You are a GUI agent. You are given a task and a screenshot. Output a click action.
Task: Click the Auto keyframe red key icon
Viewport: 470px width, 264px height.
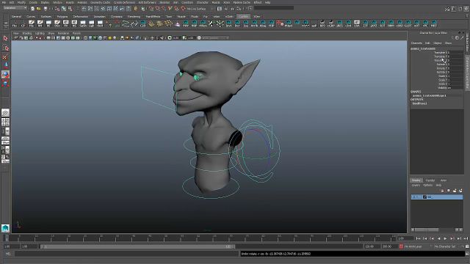tap(401, 246)
